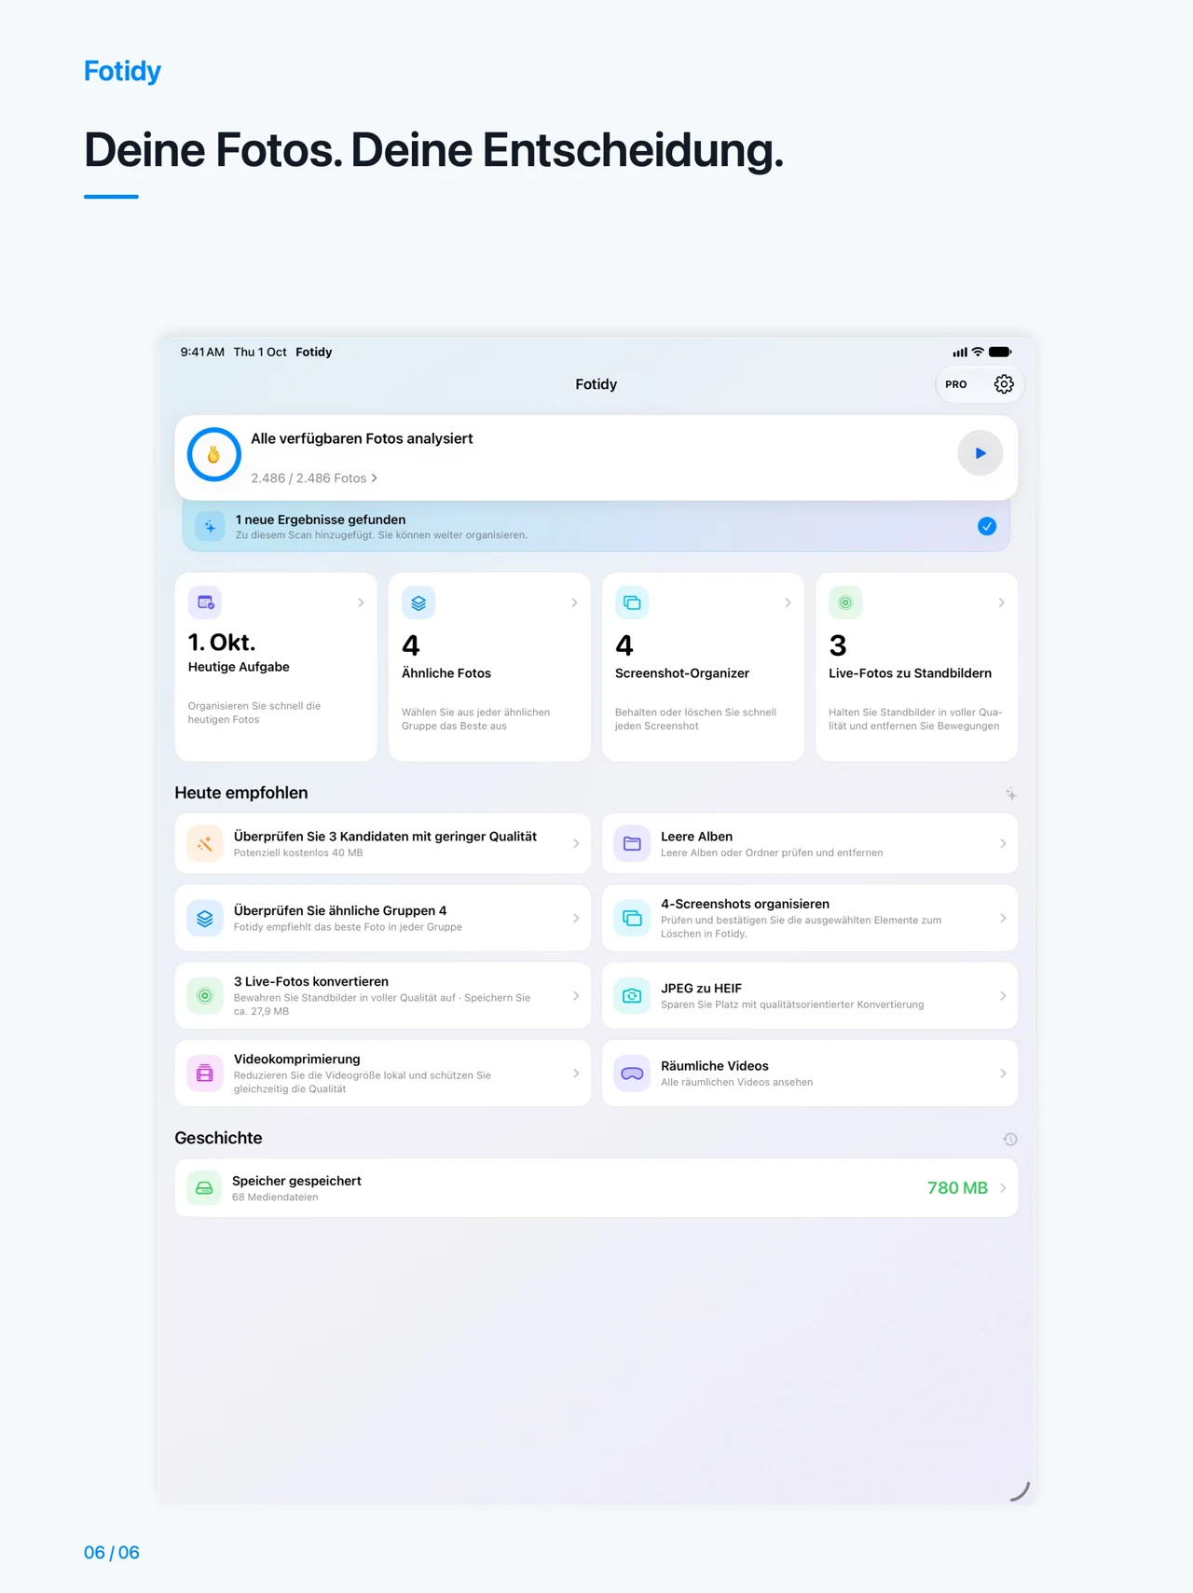Click the Räumliche Videos headset icon

[x=632, y=1074]
